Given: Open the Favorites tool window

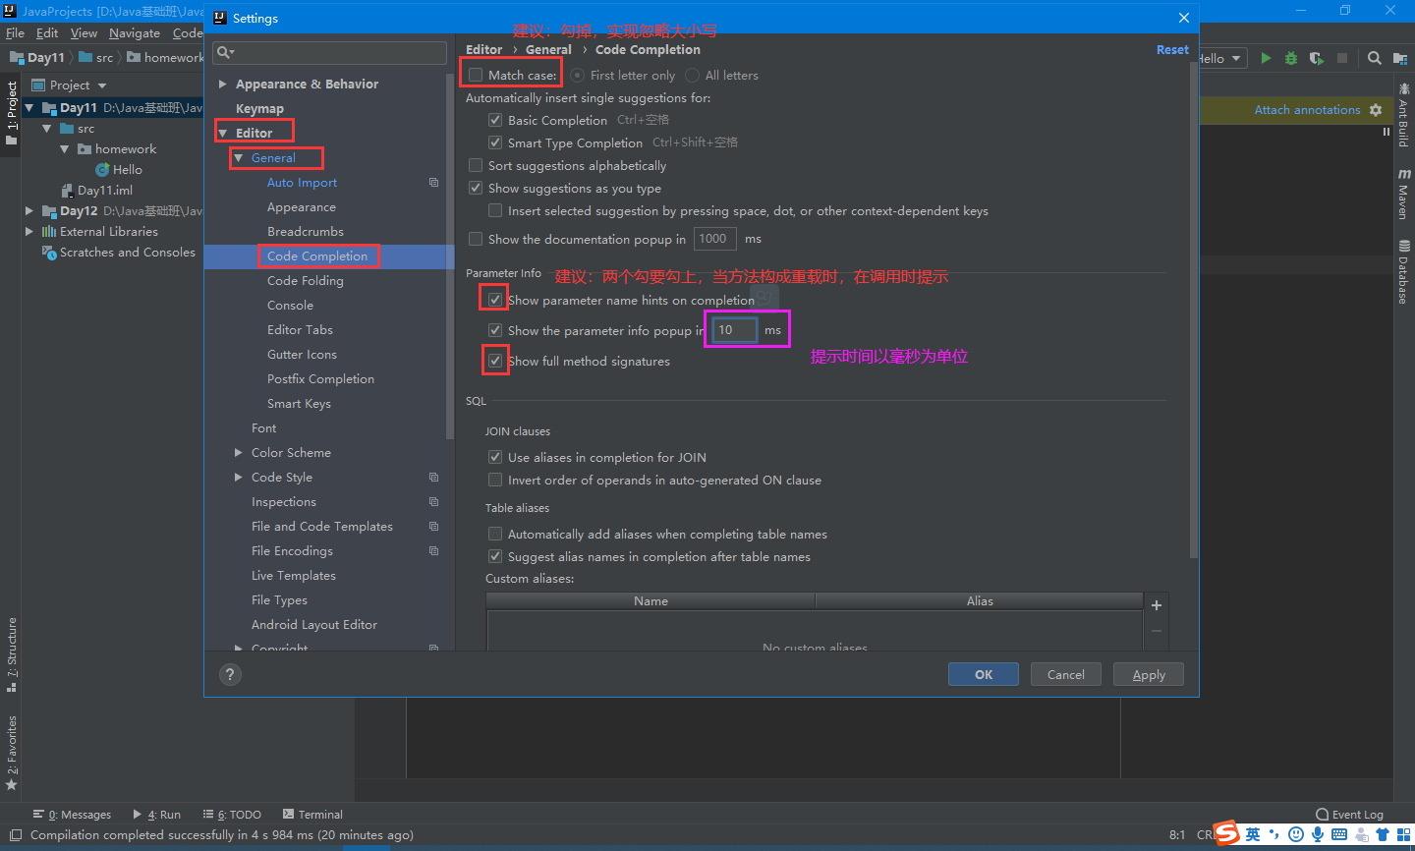Looking at the screenshot, I should click(12, 753).
